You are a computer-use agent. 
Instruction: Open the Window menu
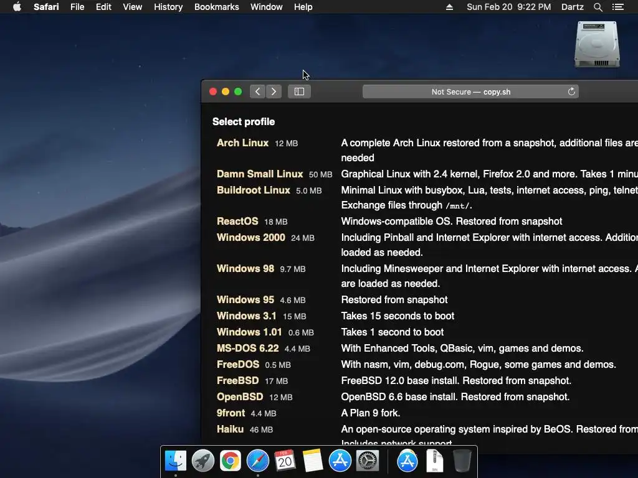click(x=267, y=7)
